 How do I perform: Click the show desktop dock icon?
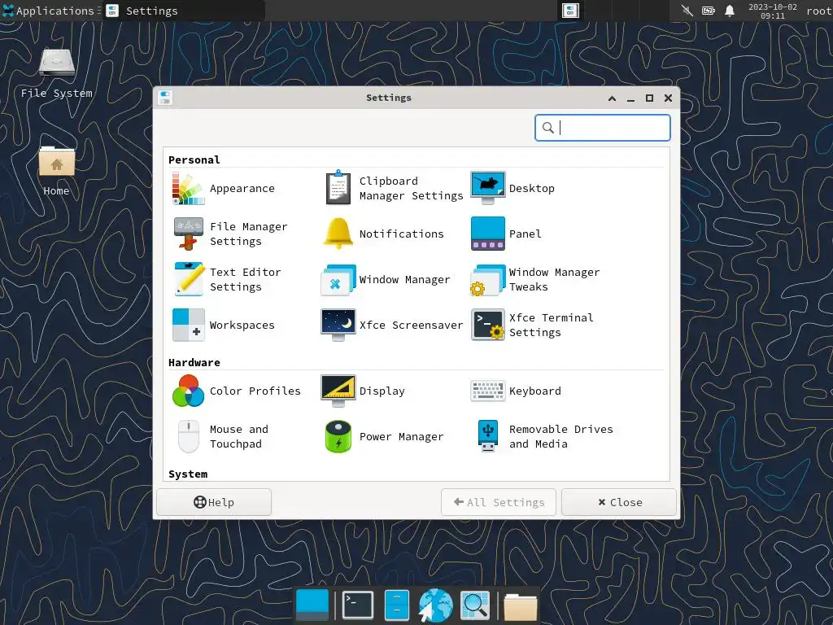tap(312, 605)
